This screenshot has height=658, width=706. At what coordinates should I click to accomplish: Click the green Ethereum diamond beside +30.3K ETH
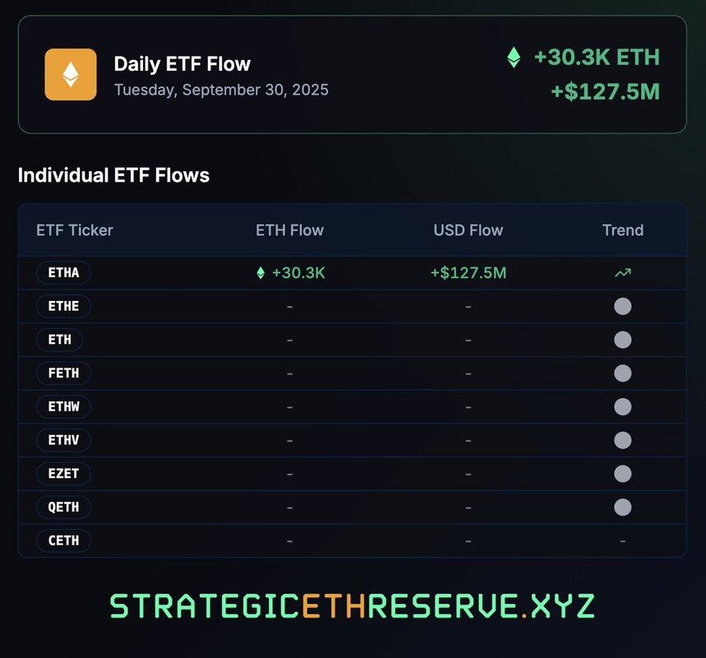click(514, 58)
